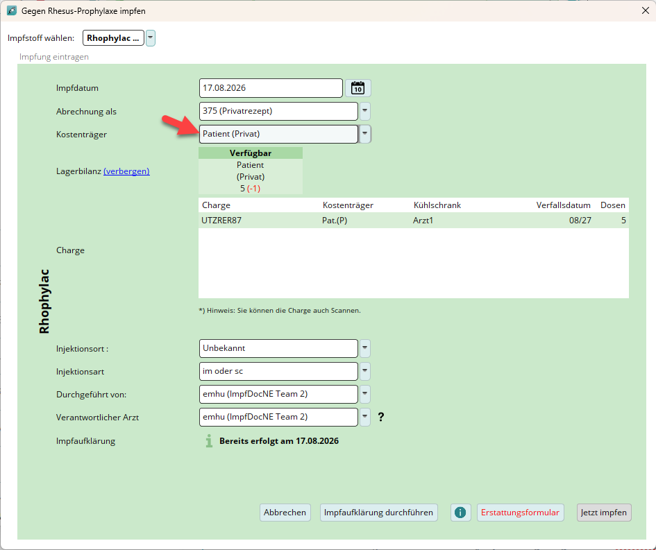This screenshot has height=550, width=656.
Task: Click the Unbekannt Injektionsort field
Action: [x=278, y=349]
